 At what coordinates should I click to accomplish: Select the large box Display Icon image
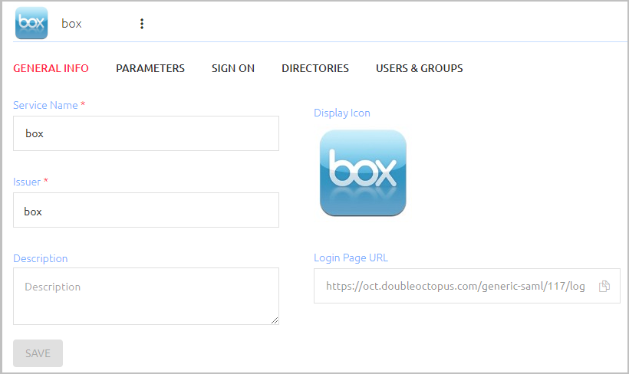tap(363, 172)
